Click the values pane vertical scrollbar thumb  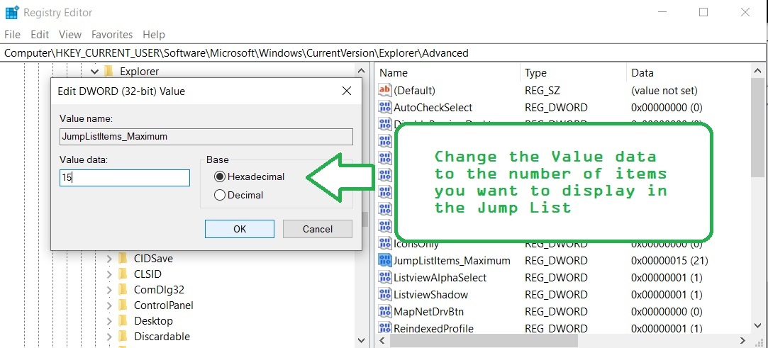757,128
